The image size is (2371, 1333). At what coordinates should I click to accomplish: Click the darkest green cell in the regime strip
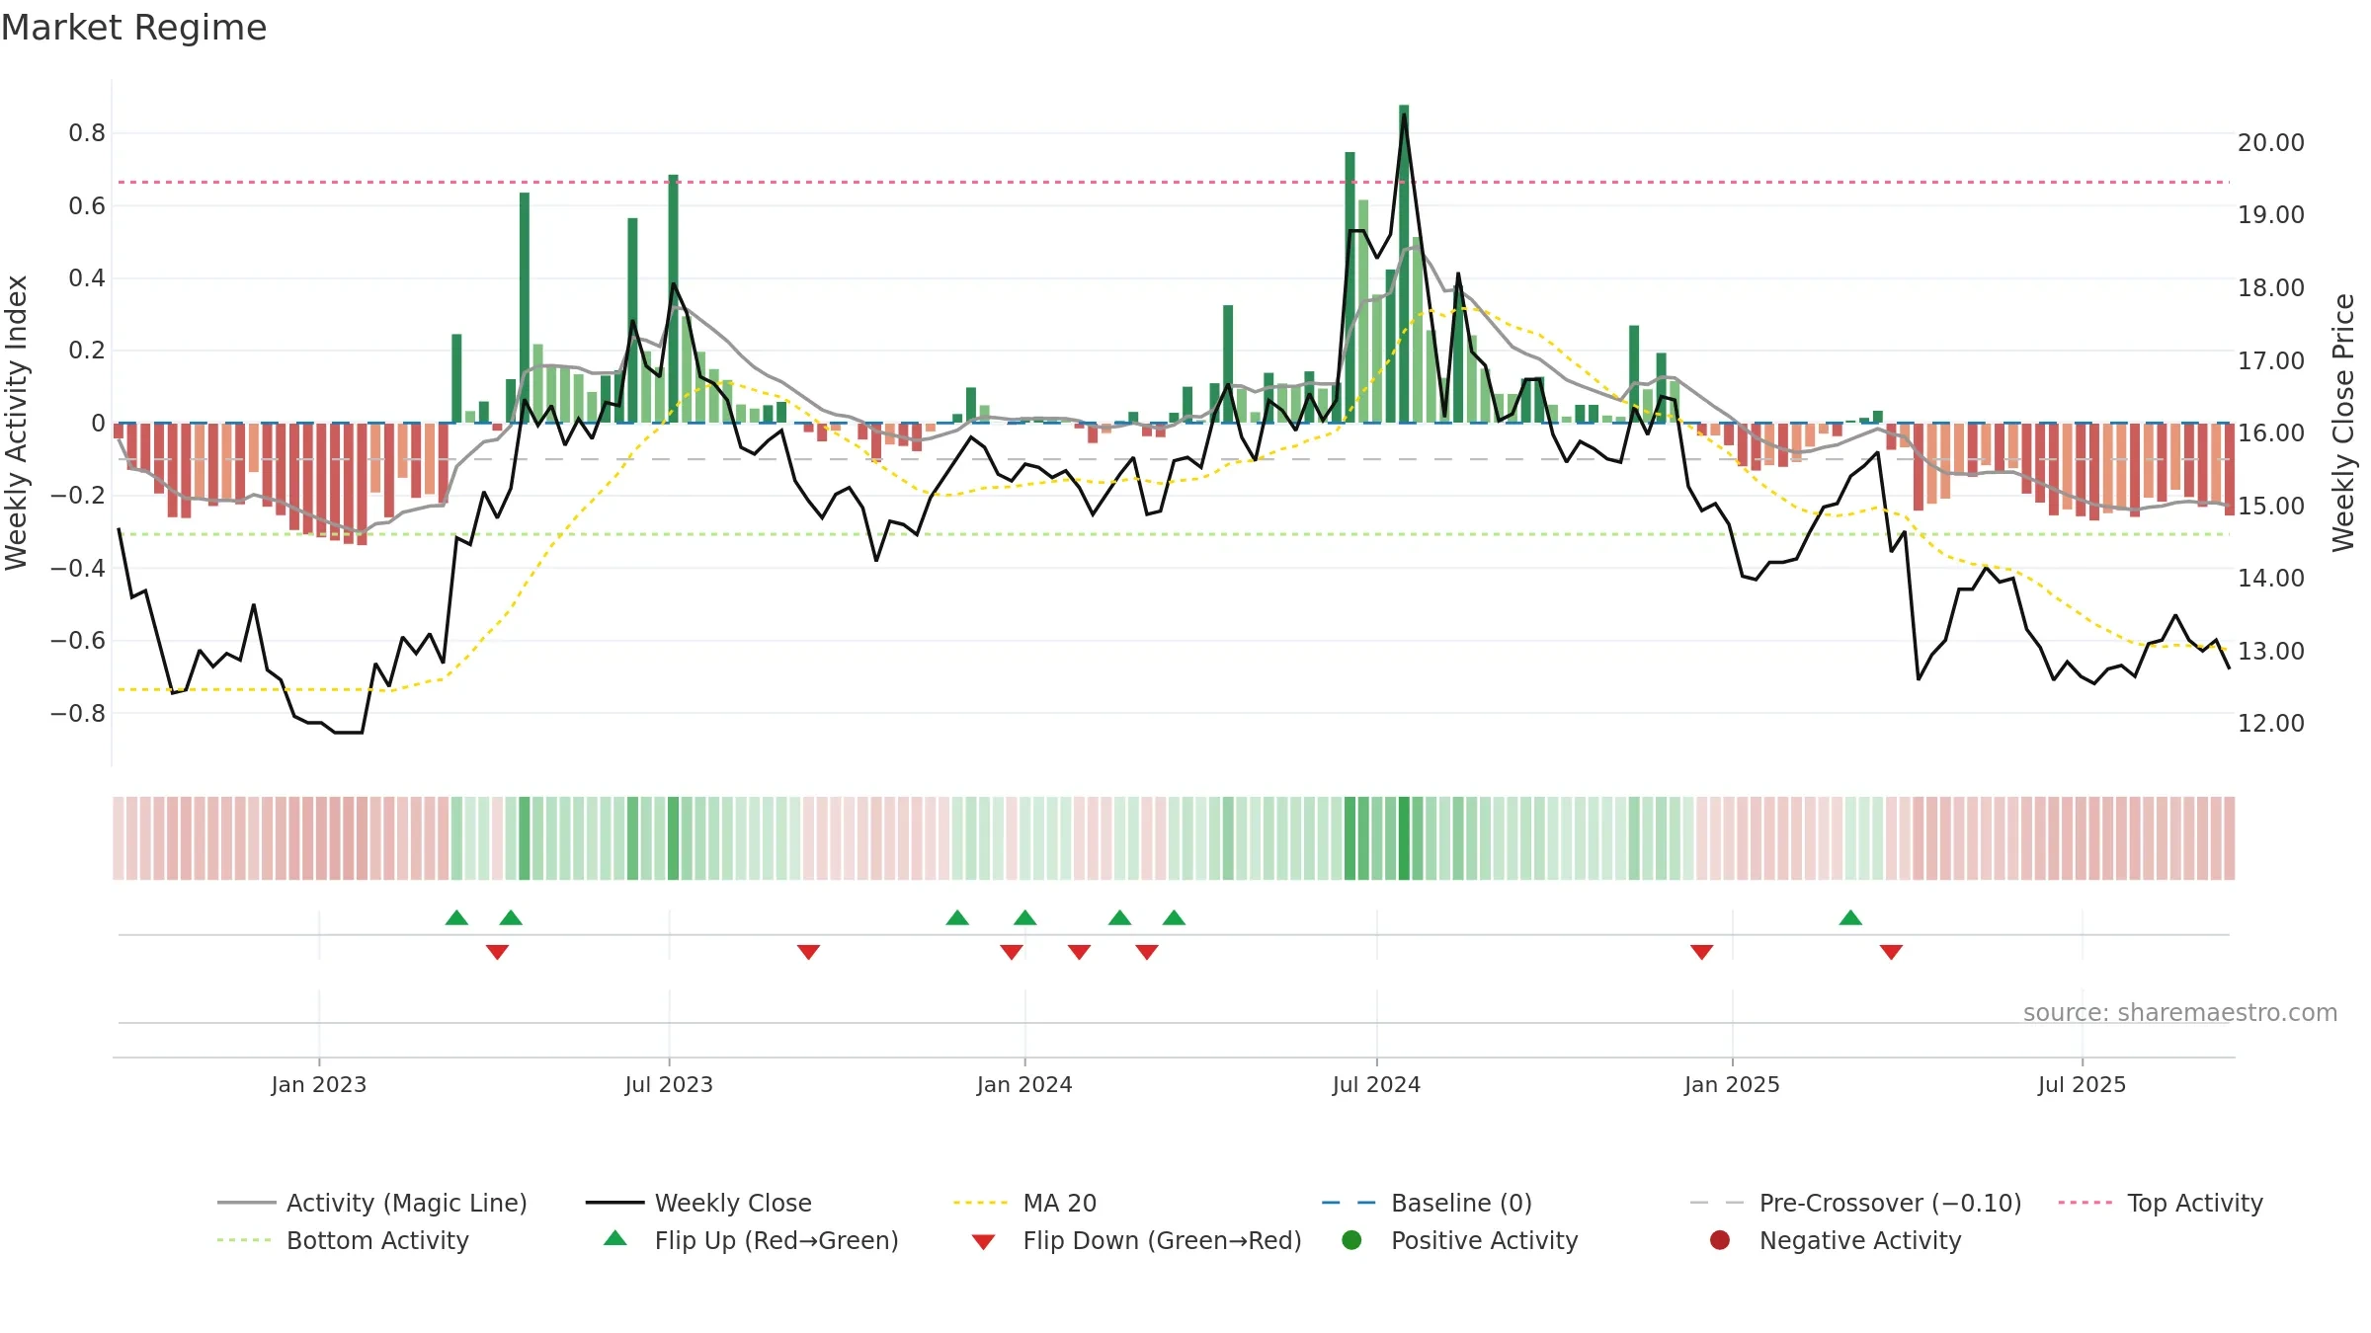click(x=1404, y=838)
